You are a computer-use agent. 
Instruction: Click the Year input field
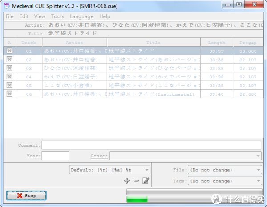[55, 156]
